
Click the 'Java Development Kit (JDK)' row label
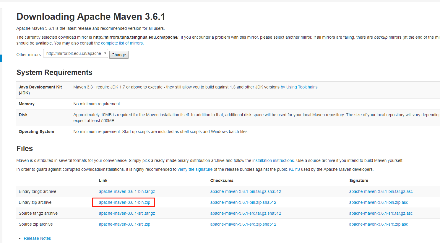tap(40, 90)
